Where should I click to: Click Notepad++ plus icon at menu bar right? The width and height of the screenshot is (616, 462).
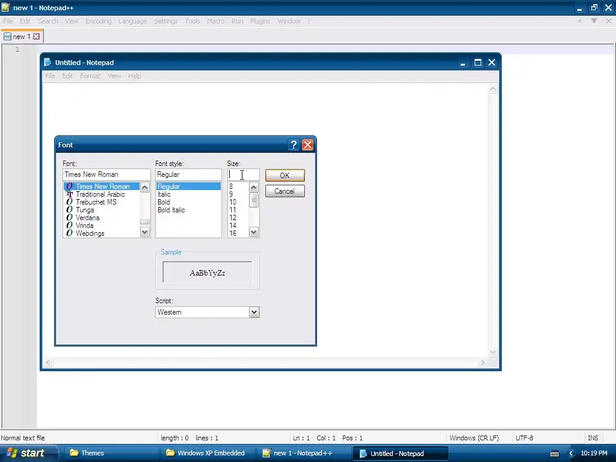point(579,21)
